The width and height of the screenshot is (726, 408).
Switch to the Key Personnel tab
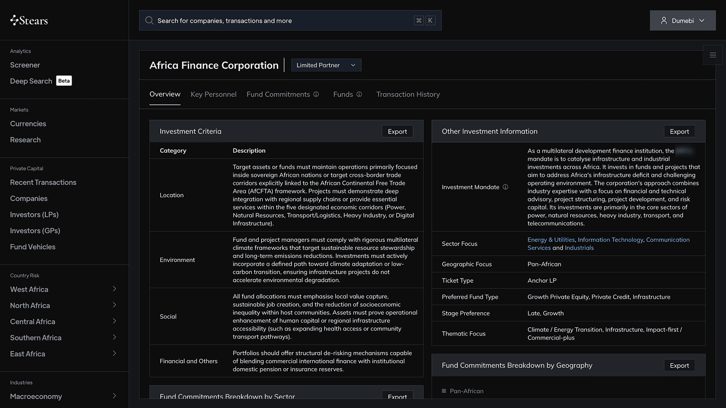213,94
